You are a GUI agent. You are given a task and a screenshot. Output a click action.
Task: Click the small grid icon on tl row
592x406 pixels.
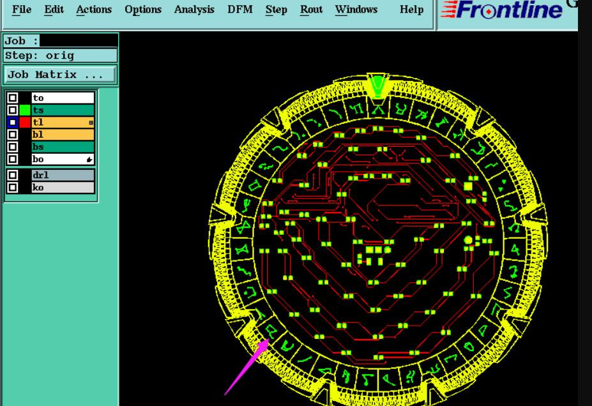[x=91, y=123]
